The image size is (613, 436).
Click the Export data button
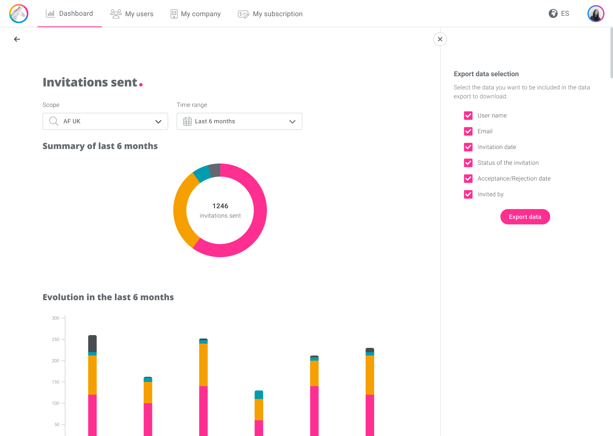(x=525, y=217)
